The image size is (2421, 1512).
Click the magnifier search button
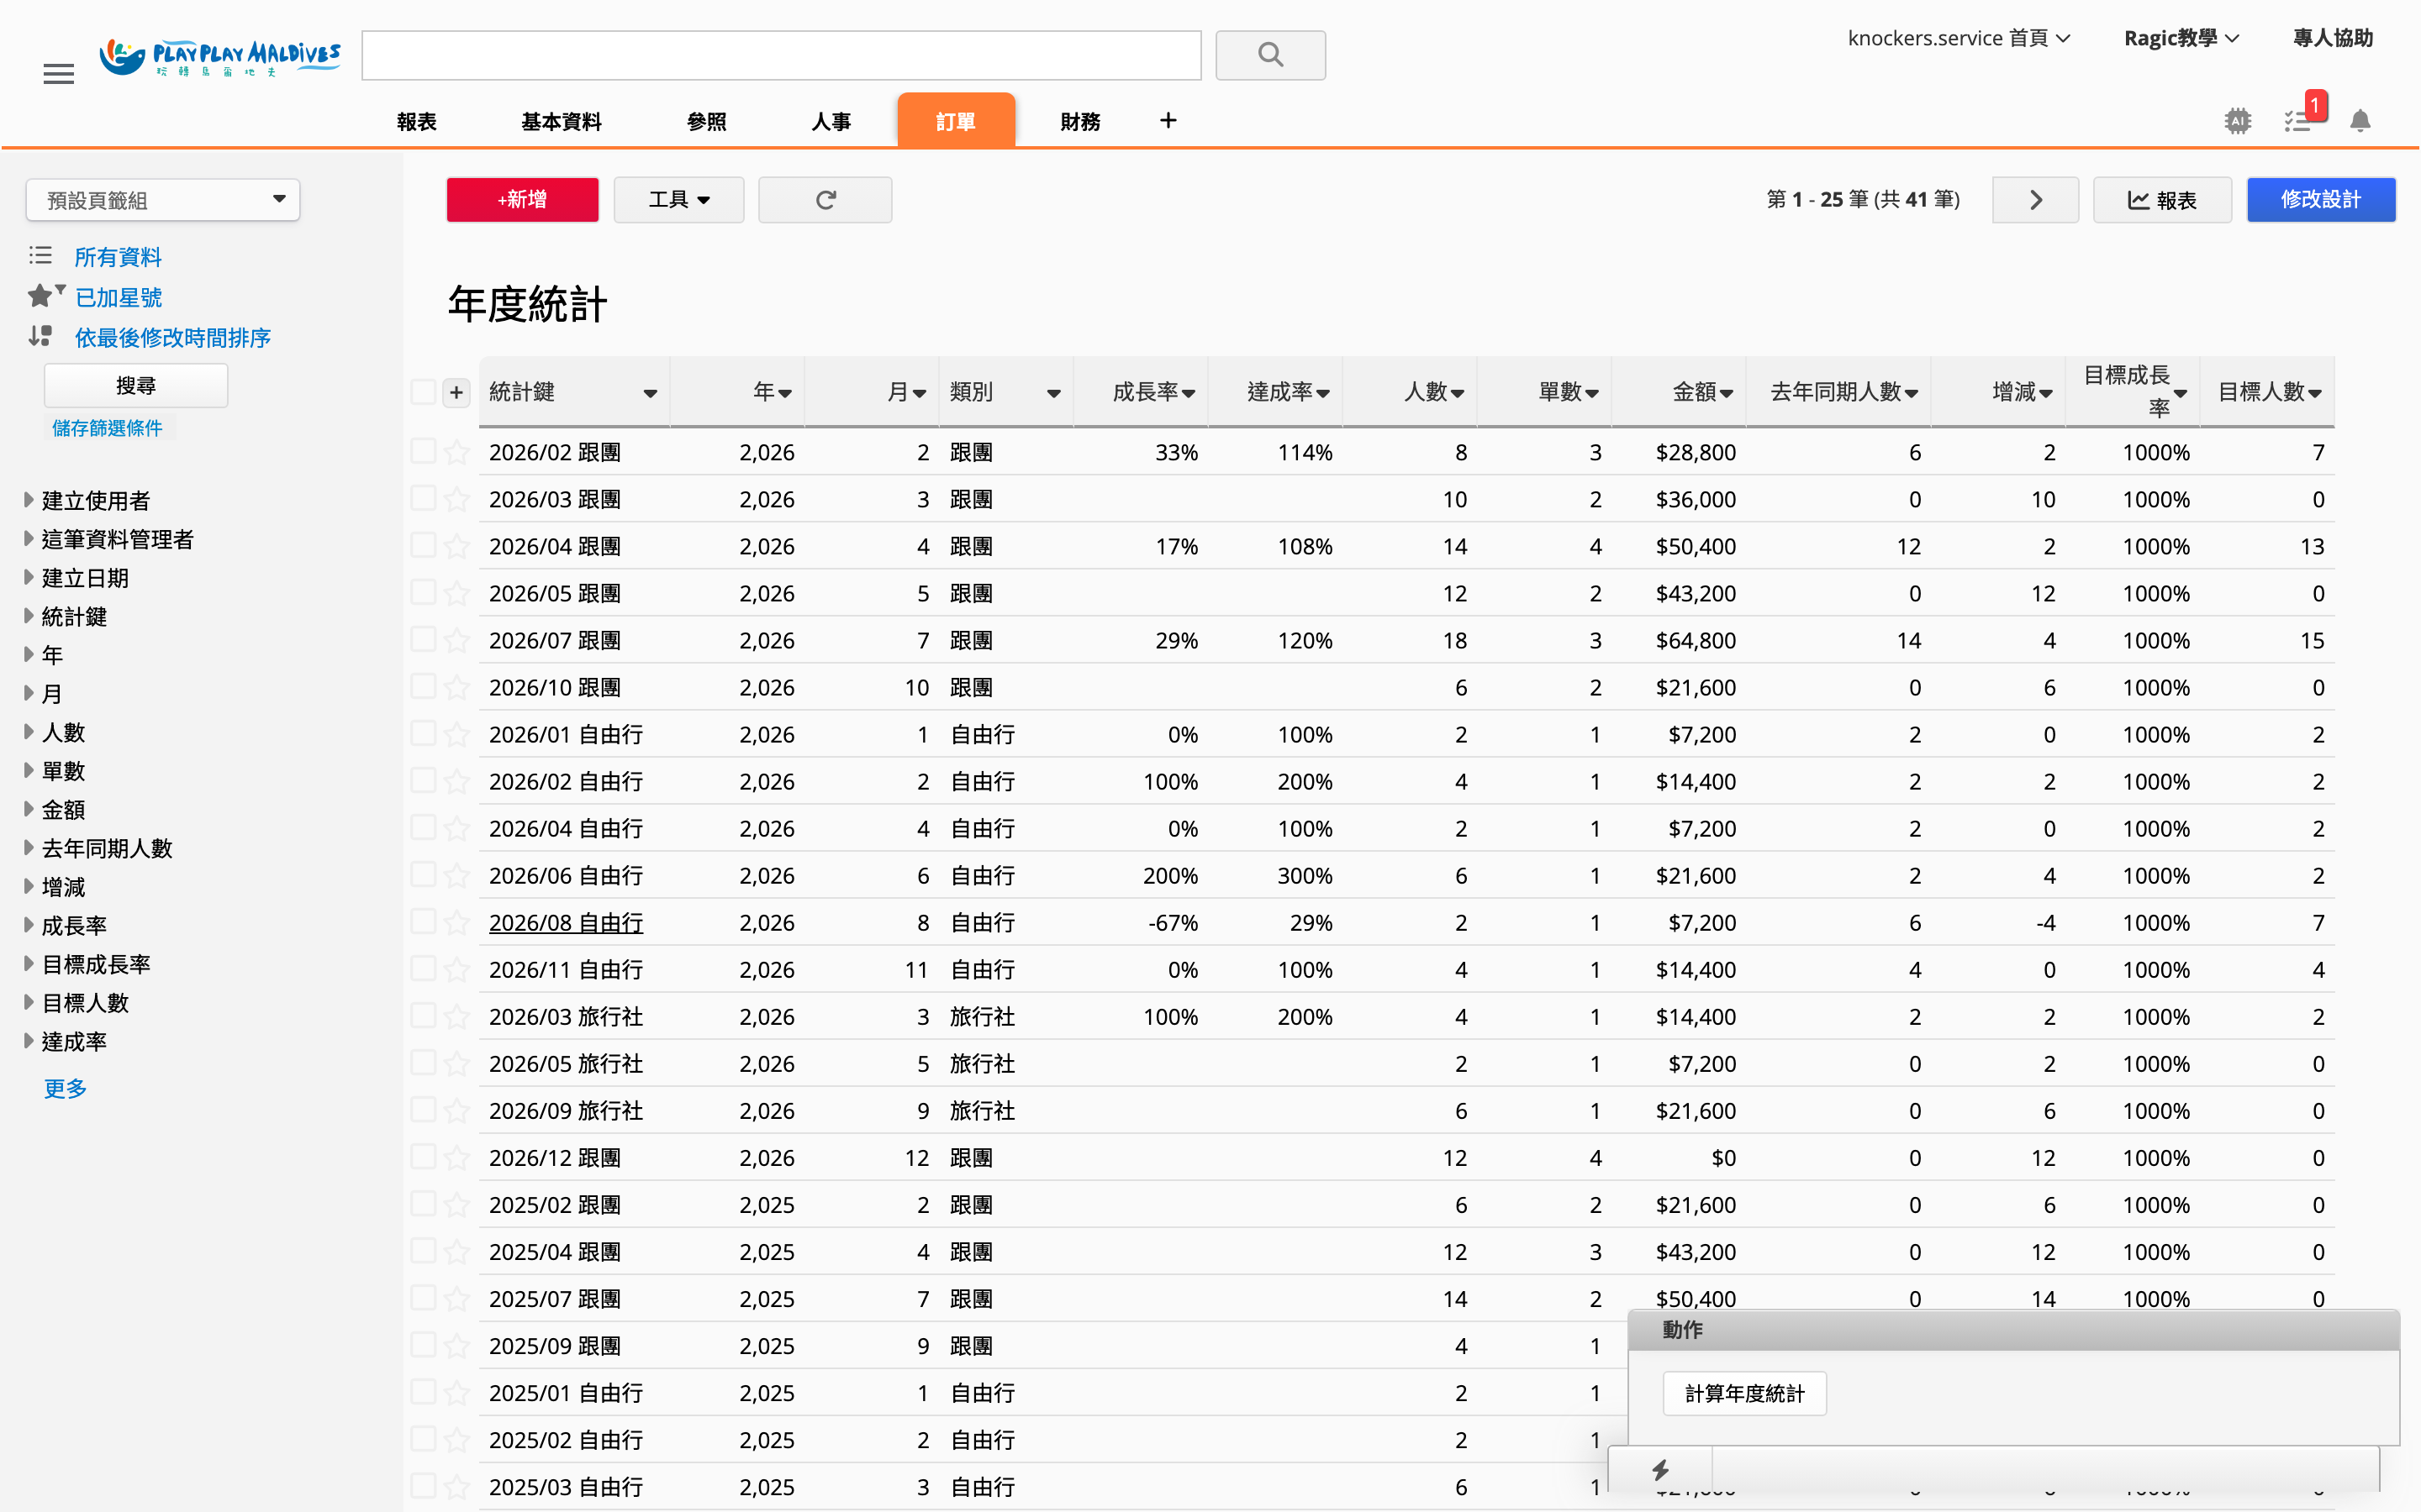(x=1269, y=55)
